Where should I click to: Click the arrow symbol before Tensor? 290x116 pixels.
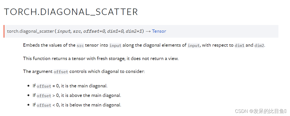[x=148, y=31]
